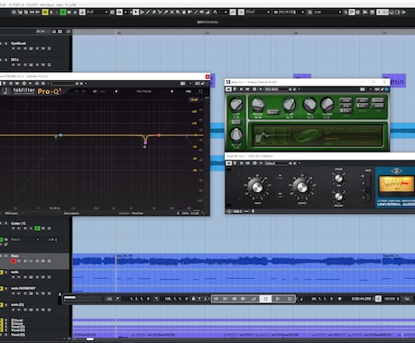The height and width of the screenshot is (343, 415).
Task: Click the 1176 Release knob
Action: 338,197
